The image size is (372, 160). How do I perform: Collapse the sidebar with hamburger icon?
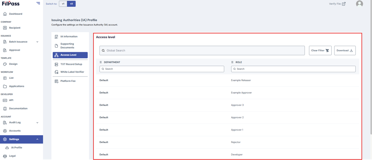[x=38, y=3]
